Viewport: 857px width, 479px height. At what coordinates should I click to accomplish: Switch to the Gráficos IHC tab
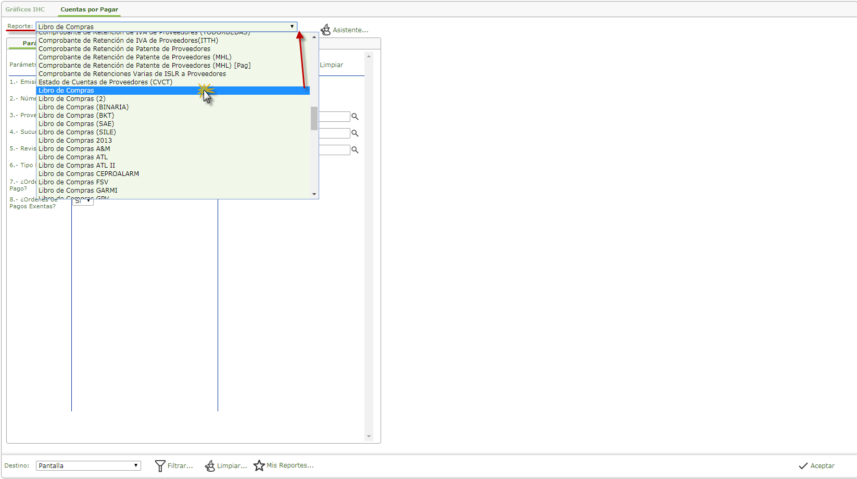pos(25,9)
